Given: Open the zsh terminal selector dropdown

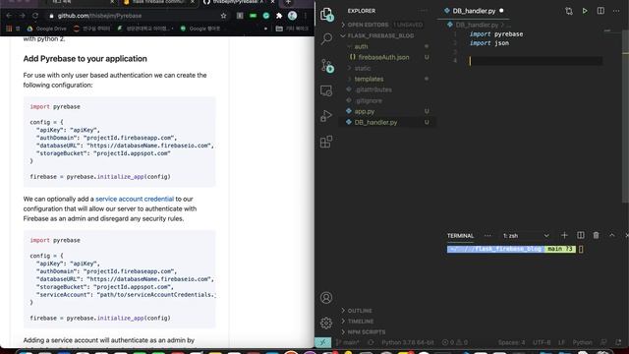Looking at the screenshot, I should tap(526, 236).
